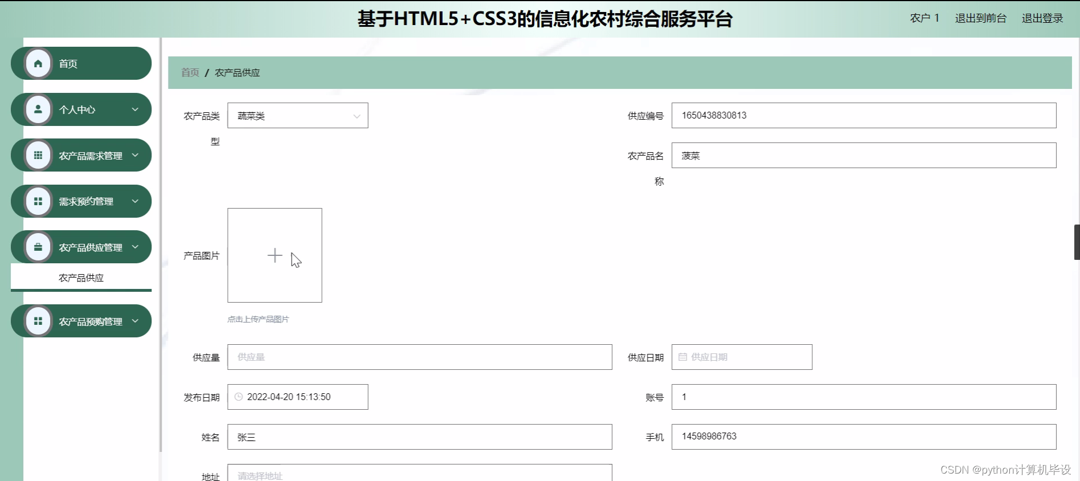Open the 个人中心 menu label

pyautogui.click(x=77, y=109)
